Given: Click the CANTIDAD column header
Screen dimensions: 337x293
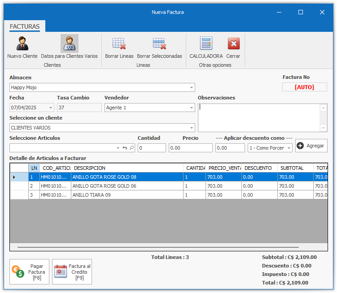Looking at the screenshot, I should (194, 168).
